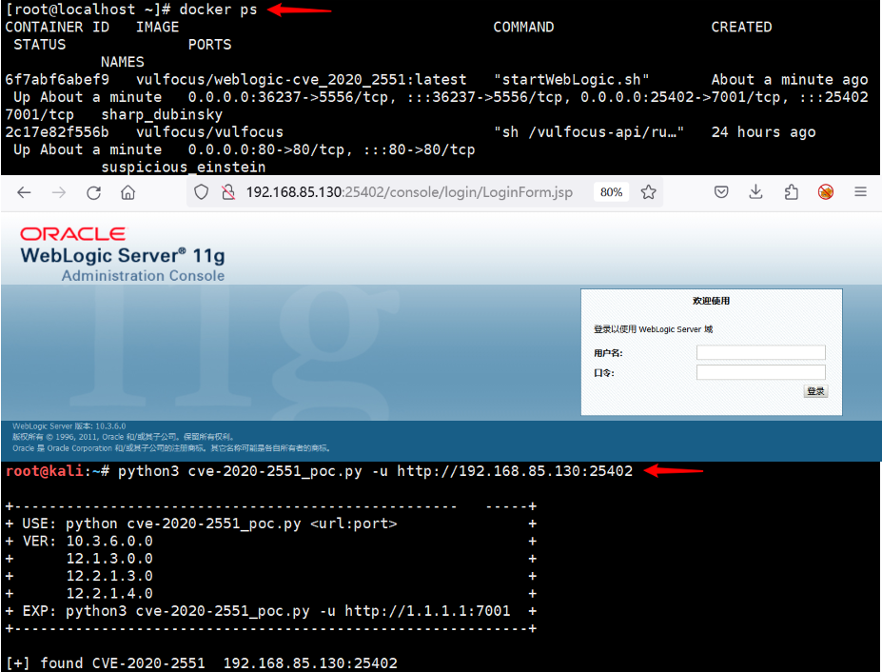882x672 pixels.
Task: Show the insecure connection lock info
Action: point(227,192)
